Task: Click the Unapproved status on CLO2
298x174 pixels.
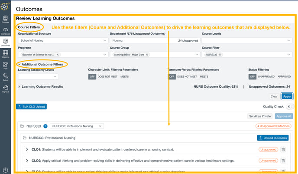Action: [x=268, y=161]
